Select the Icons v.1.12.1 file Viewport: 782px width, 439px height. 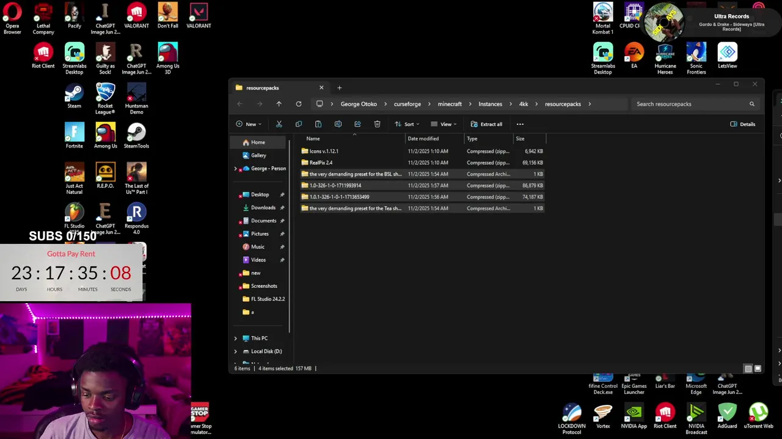coord(422,151)
